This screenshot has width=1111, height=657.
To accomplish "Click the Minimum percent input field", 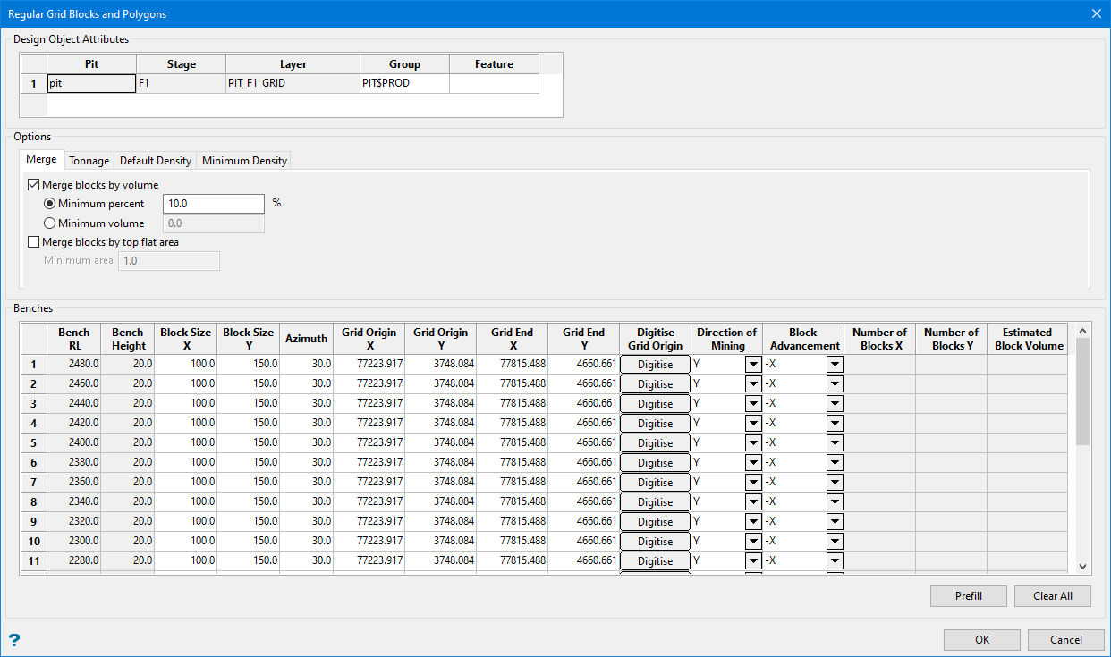I will (x=213, y=204).
